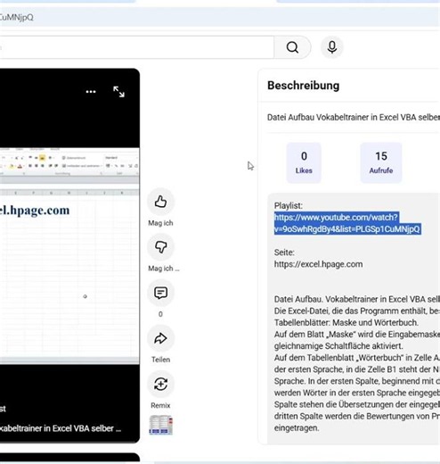Like the video with Mag ich thumbs up
Screen dimensions: 440x464
(x=160, y=202)
